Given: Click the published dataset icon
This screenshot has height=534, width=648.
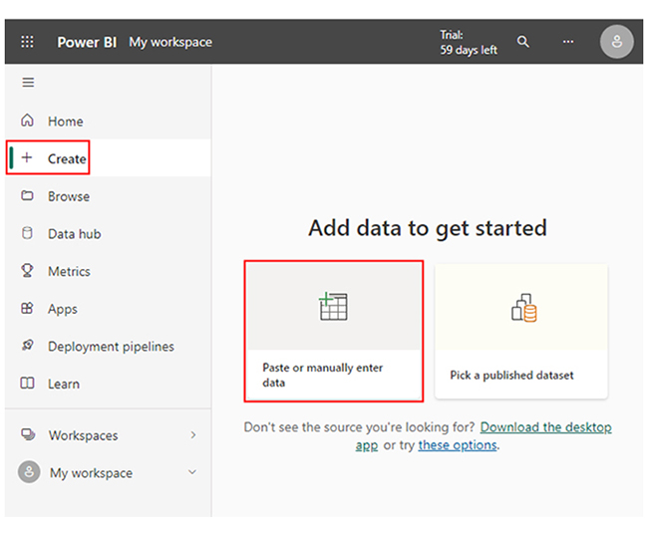Looking at the screenshot, I should 524,308.
